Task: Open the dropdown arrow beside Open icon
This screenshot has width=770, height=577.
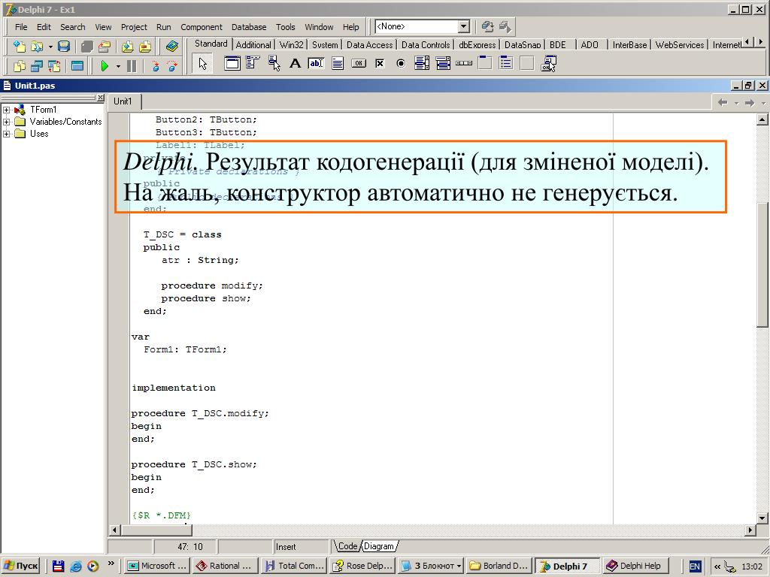Action: point(50,47)
